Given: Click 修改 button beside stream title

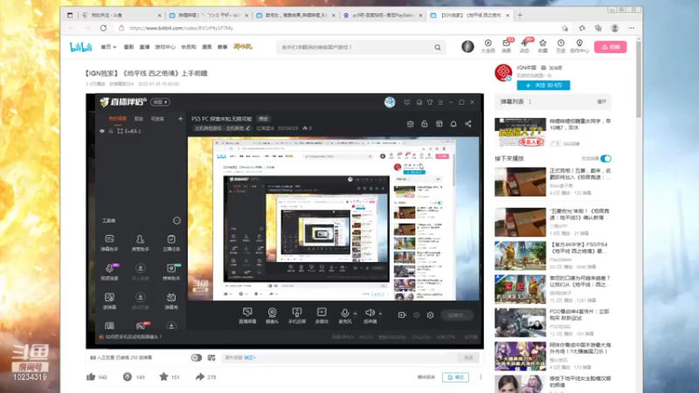Looking at the screenshot, I should 264,119.
